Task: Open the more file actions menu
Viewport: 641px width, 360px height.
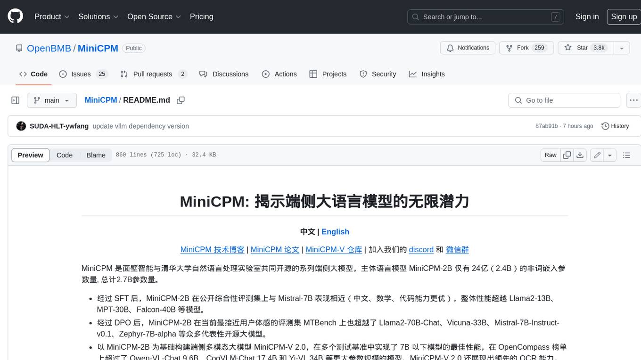Action: pyautogui.click(x=634, y=100)
